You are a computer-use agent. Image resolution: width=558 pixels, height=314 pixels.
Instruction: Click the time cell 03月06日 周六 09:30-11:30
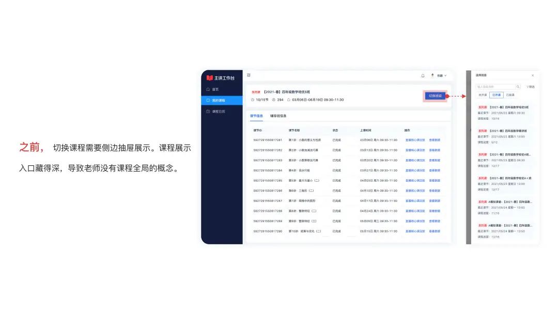point(379,140)
